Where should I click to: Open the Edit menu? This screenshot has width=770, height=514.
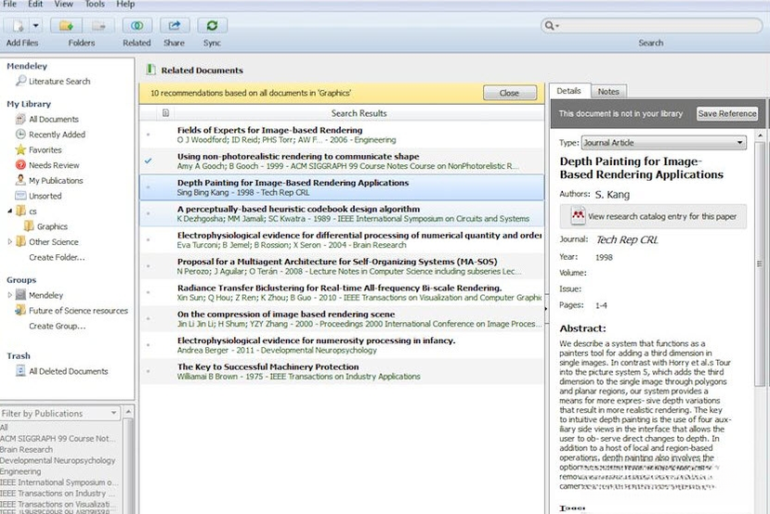coord(35,4)
